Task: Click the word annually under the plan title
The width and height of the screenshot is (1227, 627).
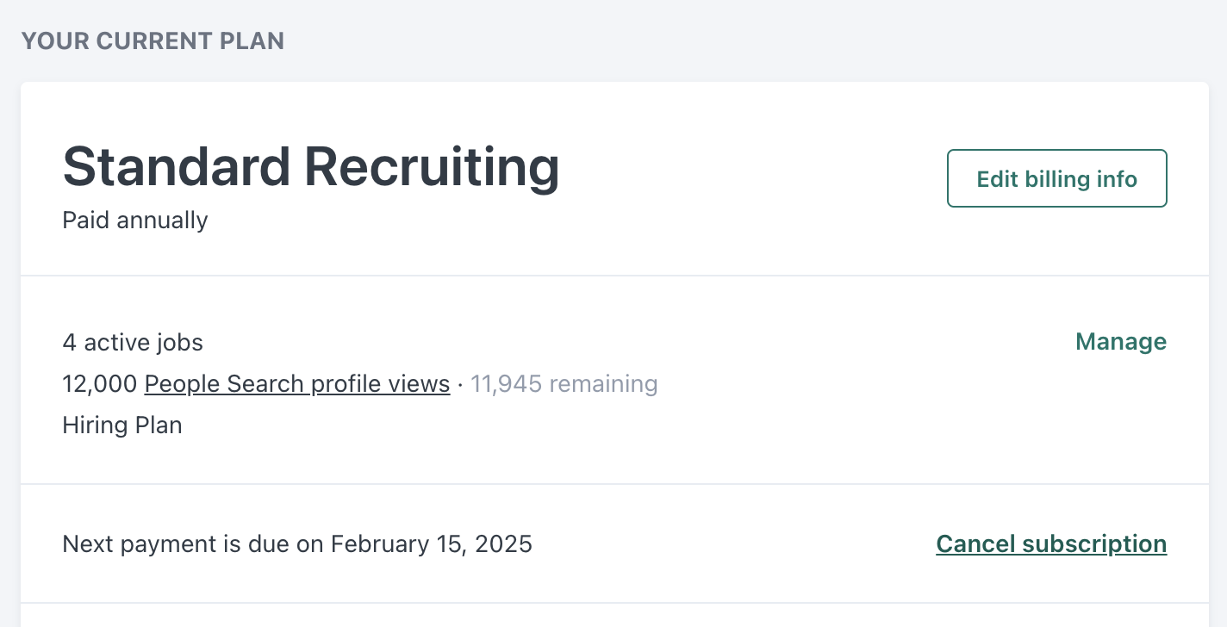Action: point(162,220)
